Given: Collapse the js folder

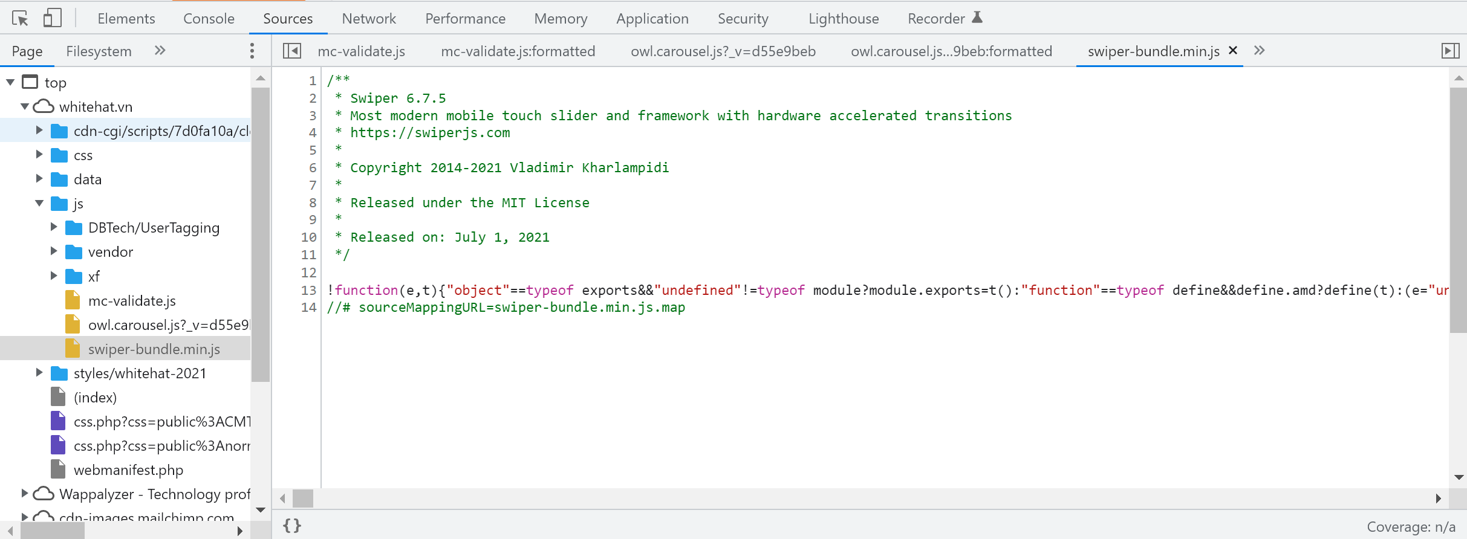Looking at the screenshot, I should [x=39, y=203].
